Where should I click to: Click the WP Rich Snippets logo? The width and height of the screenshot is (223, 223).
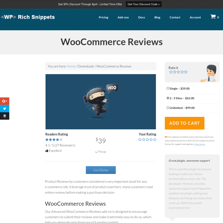(28, 17)
